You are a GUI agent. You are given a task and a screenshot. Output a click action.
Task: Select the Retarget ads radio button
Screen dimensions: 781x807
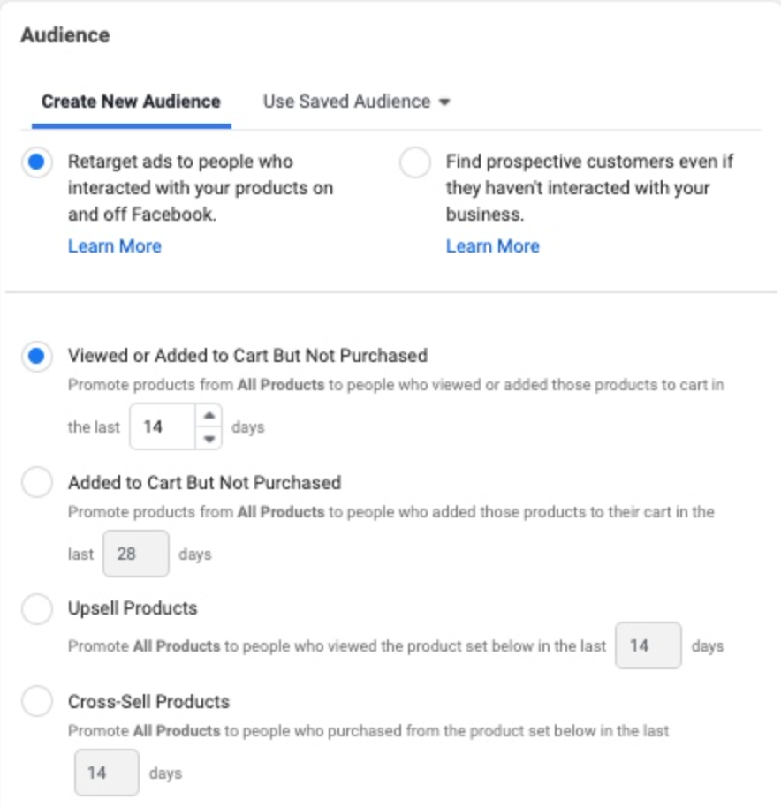tap(36, 163)
